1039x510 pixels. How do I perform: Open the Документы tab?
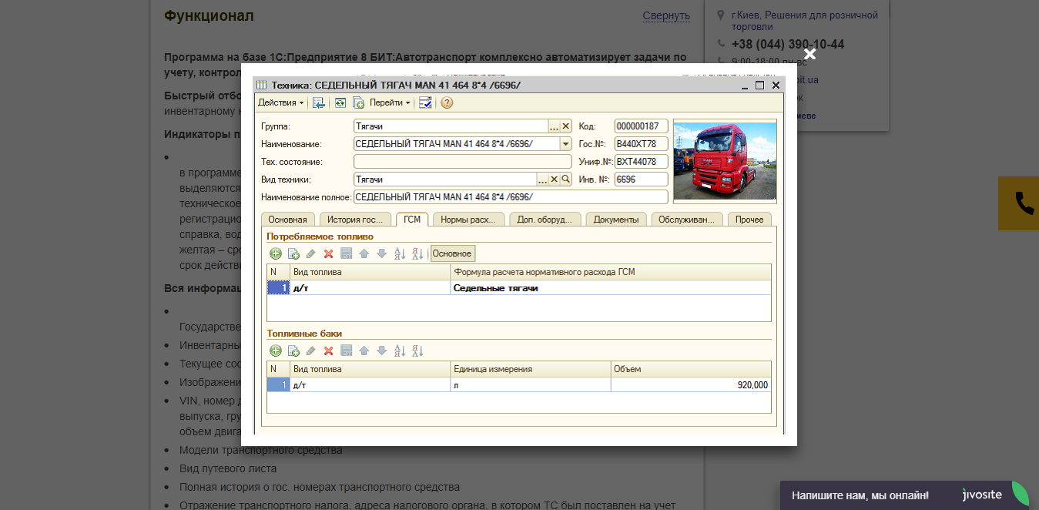click(616, 220)
